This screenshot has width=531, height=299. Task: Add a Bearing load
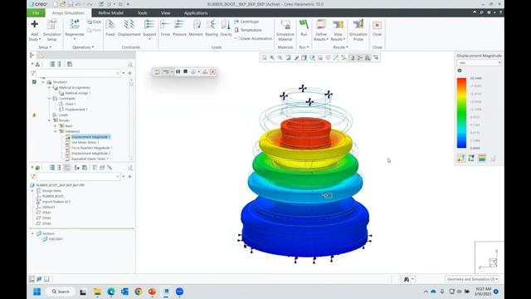pos(212,27)
